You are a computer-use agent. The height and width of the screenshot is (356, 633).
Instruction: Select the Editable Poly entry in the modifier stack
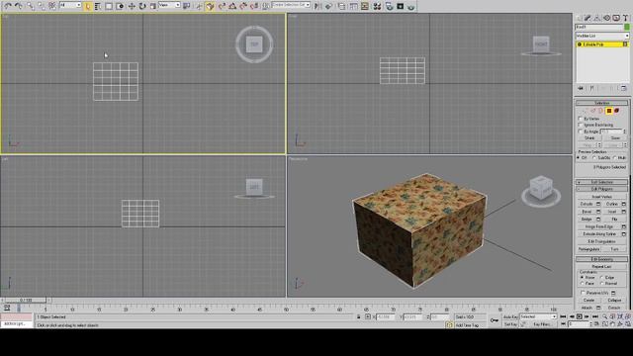click(x=602, y=44)
